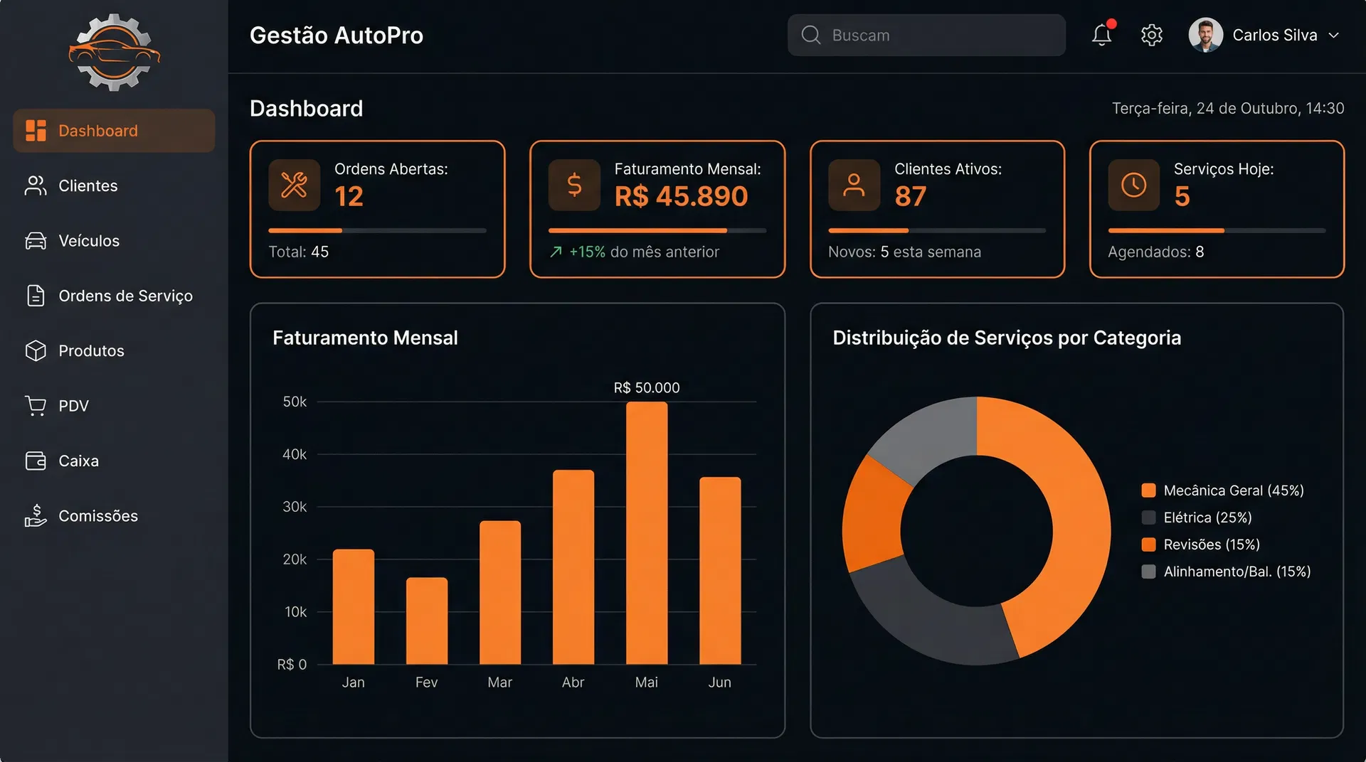Toggle Mecânica Geral legend swatch
This screenshot has width=1366, height=762.
pyautogui.click(x=1148, y=490)
